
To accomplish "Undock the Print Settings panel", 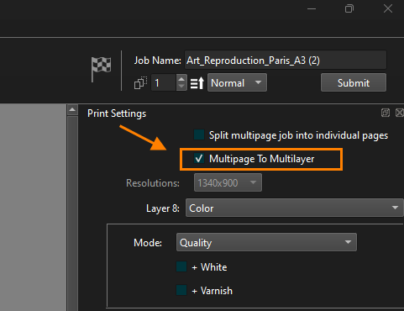I will pos(386,113).
